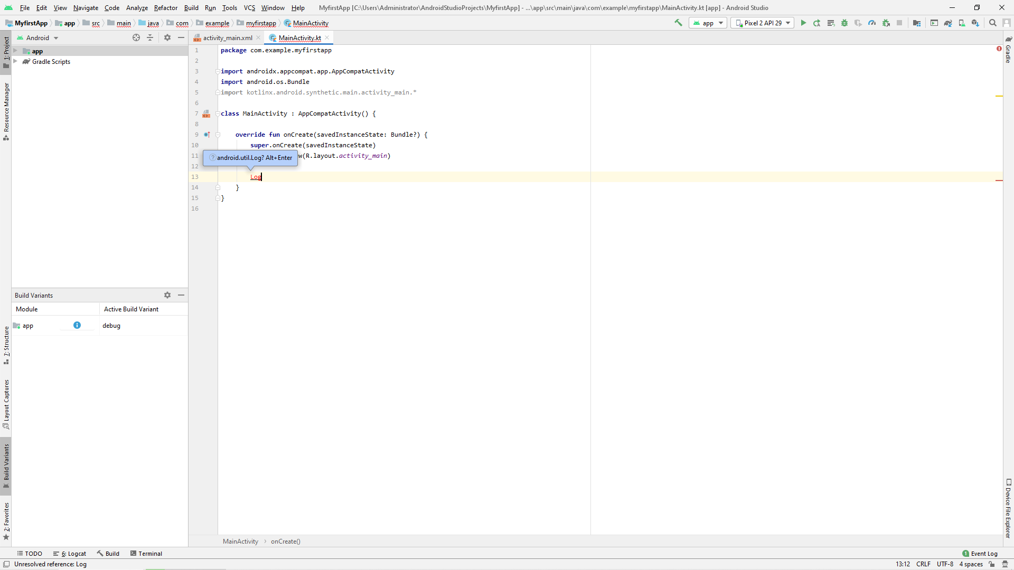Image resolution: width=1014 pixels, height=570 pixels.
Task: Open the AVD Manager icon
Action: coord(962,23)
